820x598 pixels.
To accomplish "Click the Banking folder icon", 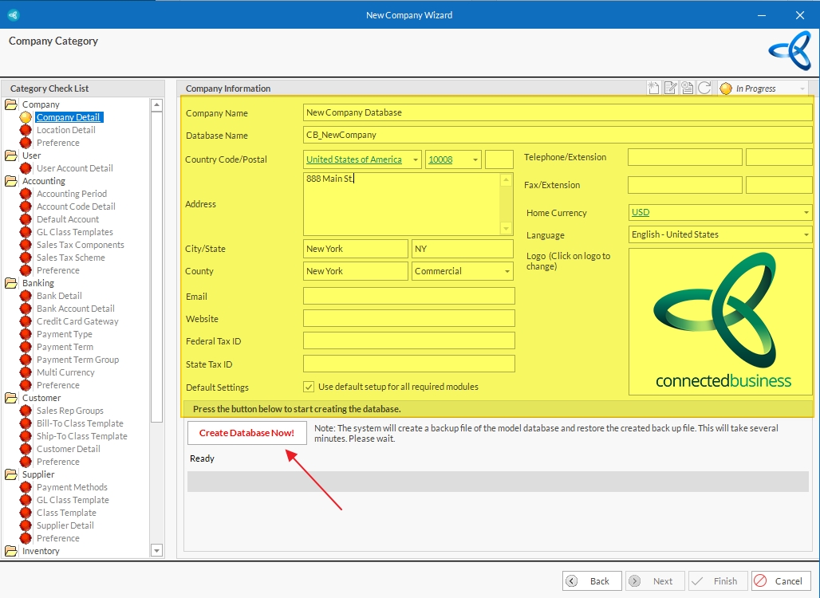I will (x=11, y=283).
